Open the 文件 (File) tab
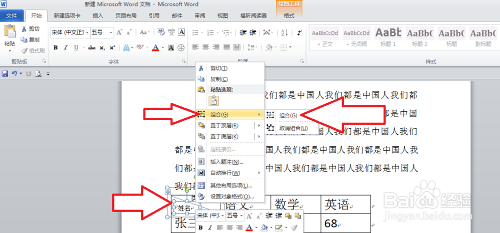500x233 pixels. pos(11,15)
